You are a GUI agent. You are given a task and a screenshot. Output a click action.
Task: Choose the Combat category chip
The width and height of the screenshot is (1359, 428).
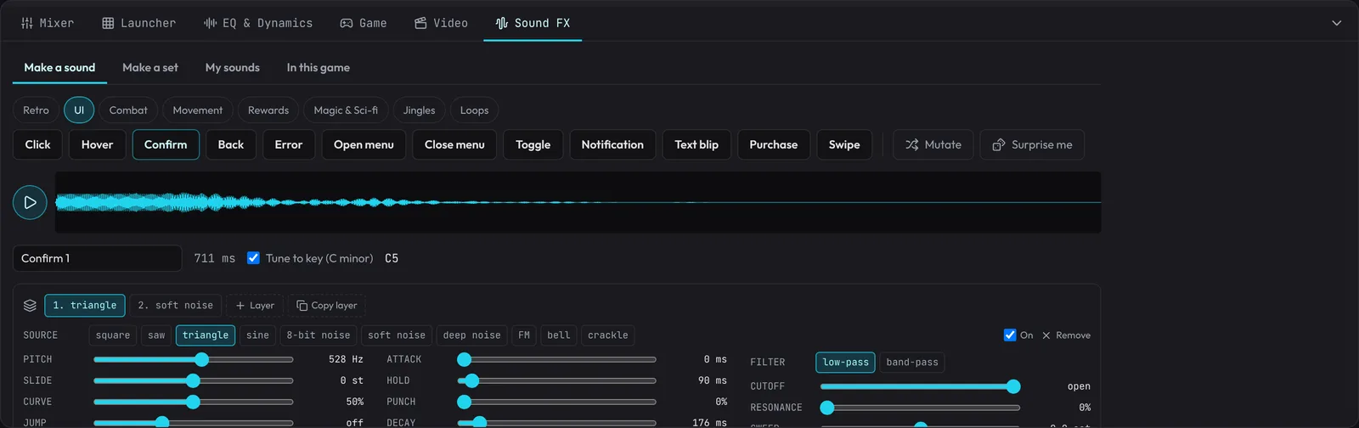(128, 110)
